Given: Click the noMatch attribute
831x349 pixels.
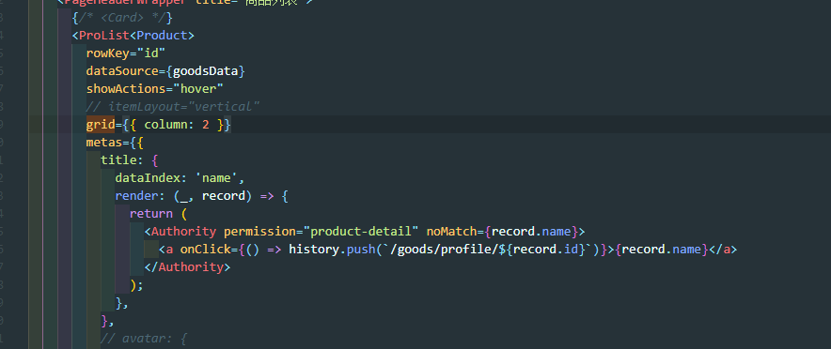Looking at the screenshot, I should pos(451,232).
